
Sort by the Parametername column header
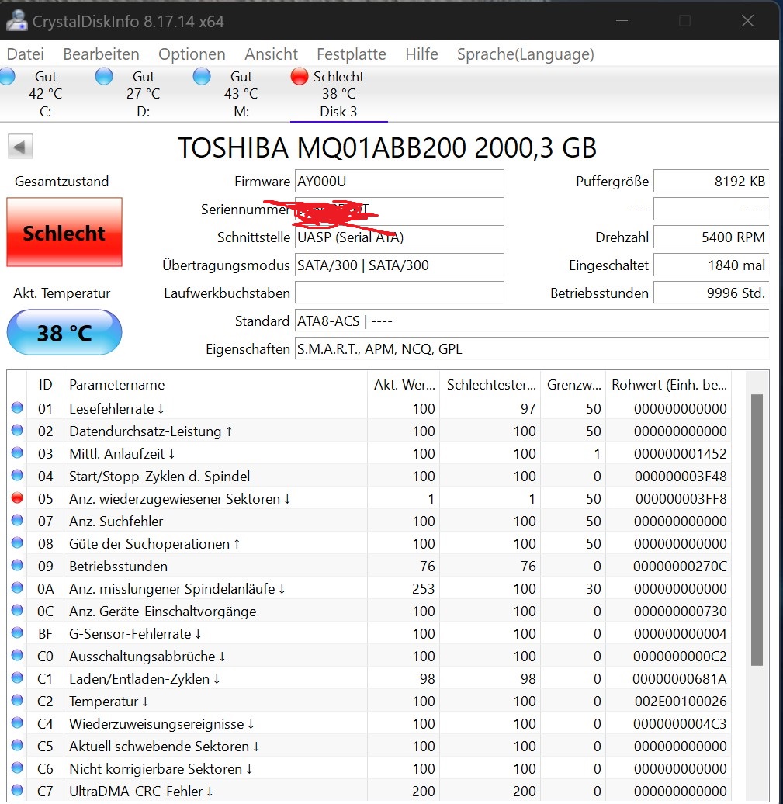[x=216, y=385]
